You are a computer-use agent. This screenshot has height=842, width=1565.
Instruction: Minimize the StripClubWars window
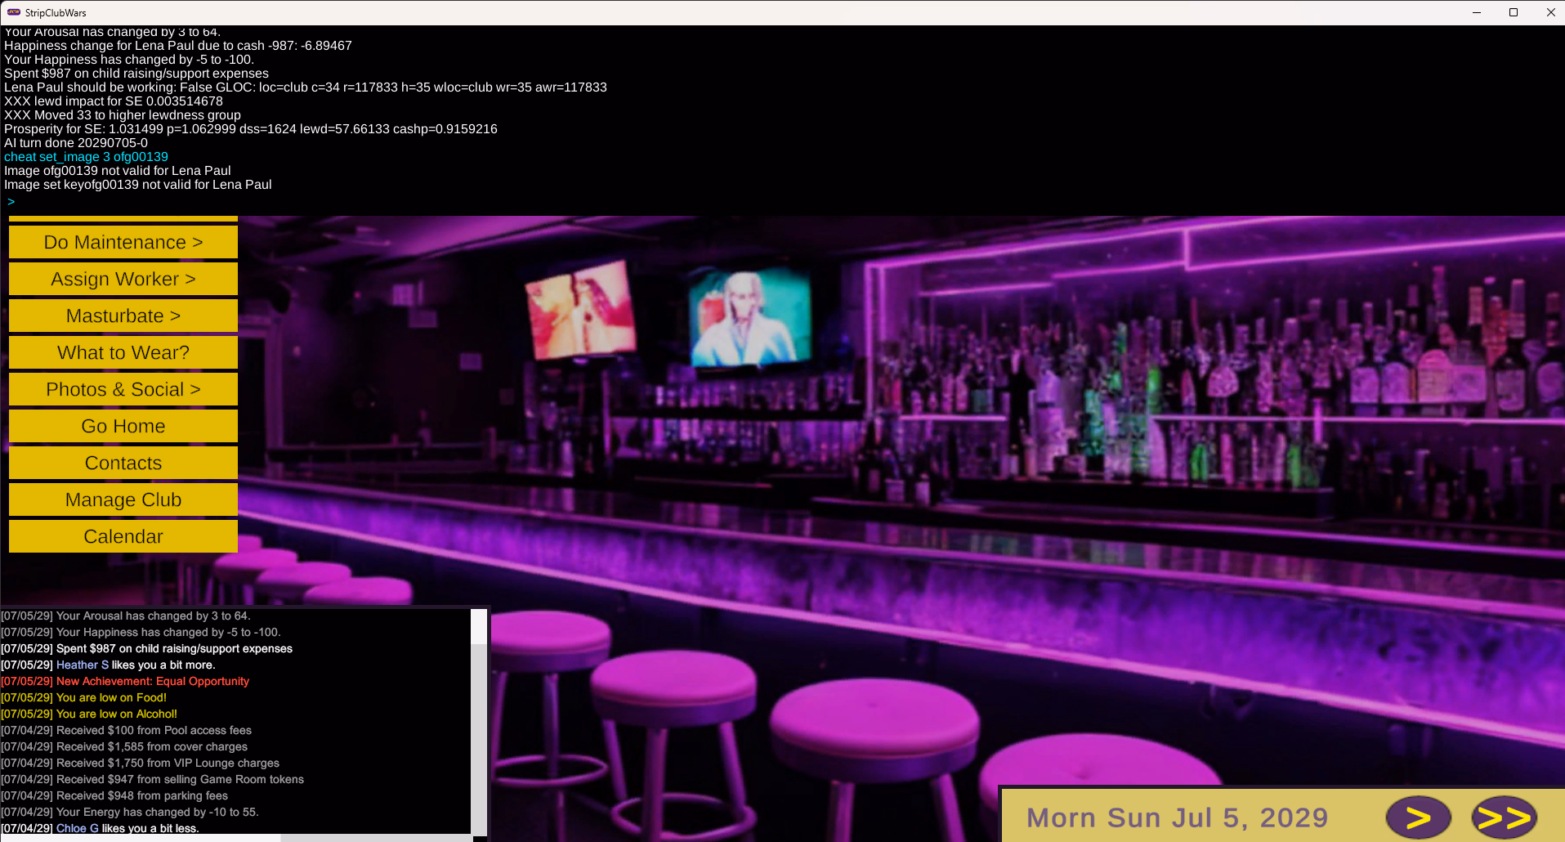coord(1477,12)
